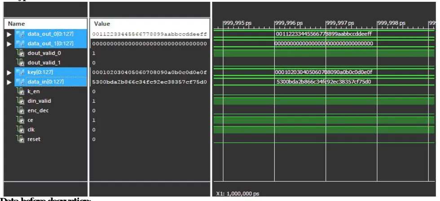Select the data_out_0[0:127] signal name
This screenshot has height=201, width=440.
click(x=50, y=34)
